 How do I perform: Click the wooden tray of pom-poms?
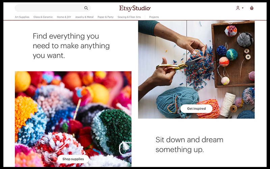(233, 54)
